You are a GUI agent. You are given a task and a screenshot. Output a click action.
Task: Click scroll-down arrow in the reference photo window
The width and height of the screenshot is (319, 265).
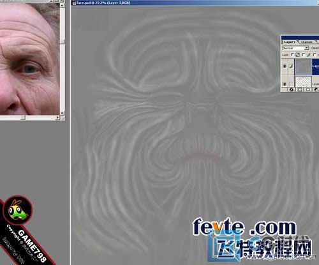[62, 113]
